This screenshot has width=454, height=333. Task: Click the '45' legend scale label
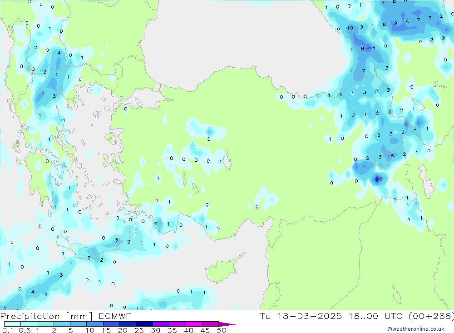(205, 330)
